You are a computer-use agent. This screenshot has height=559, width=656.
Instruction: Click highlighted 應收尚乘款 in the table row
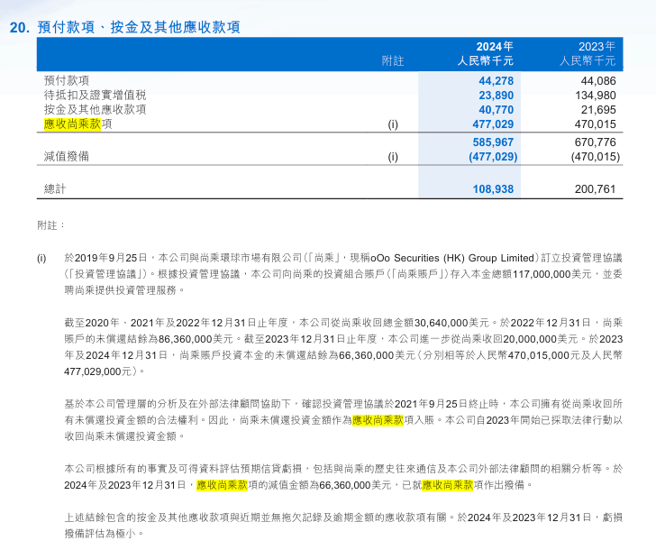click(x=72, y=124)
